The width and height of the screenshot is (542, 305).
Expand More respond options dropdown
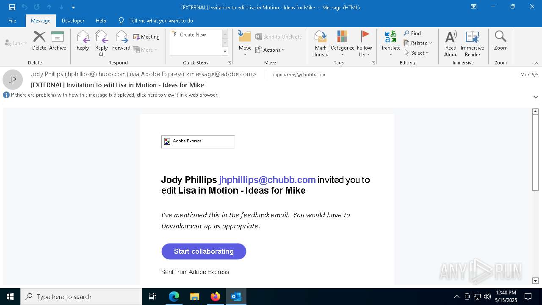tap(145, 50)
